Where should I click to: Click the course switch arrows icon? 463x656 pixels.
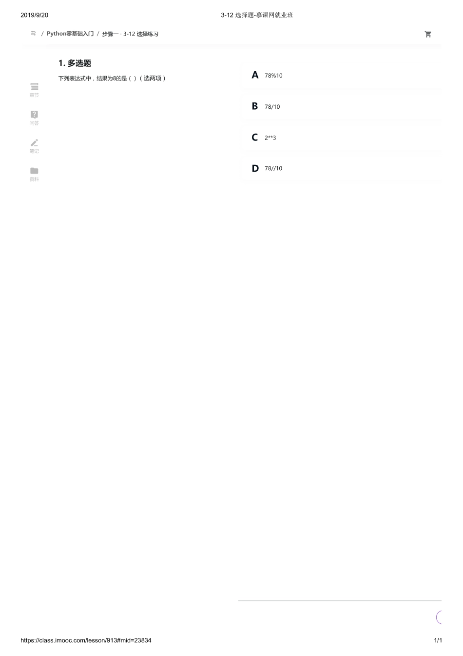tap(34, 33)
